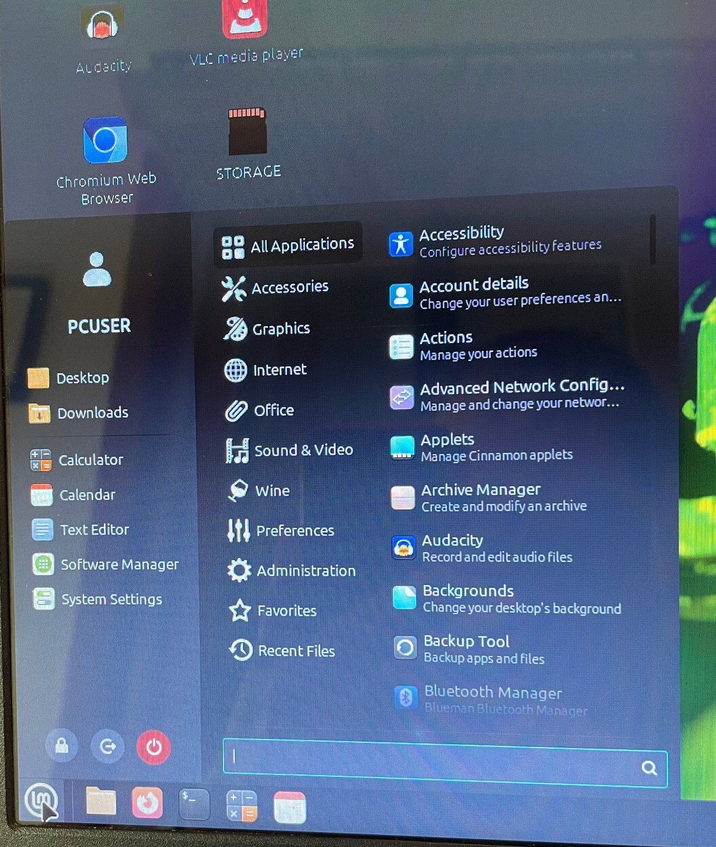The height and width of the screenshot is (847, 716).
Task: Open the red update/backup panel launcher
Action: click(x=147, y=803)
